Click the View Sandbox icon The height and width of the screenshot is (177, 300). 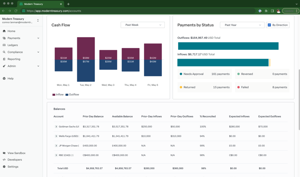pyautogui.click(x=4, y=153)
